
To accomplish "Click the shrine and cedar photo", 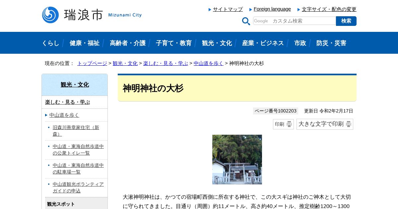I will (x=237, y=160).
